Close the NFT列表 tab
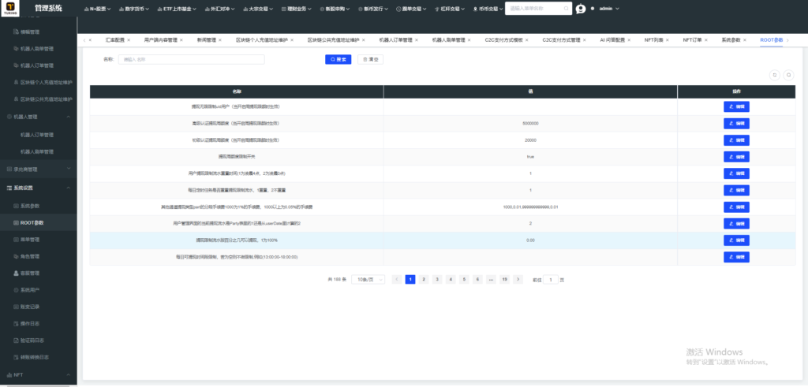Viewport: 808px width, 387px height. click(x=668, y=40)
